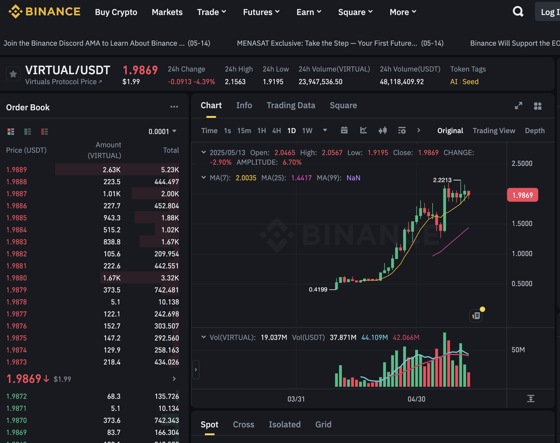Open the Trading Data tab
This screenshot has width=560, height=443.
pyautogui.click(x=291, y=105)
